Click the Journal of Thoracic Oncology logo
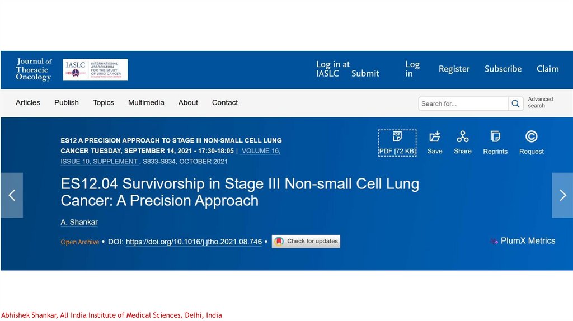Image resolution: width=573 pixels, height=321 pixels. [34, 69]
